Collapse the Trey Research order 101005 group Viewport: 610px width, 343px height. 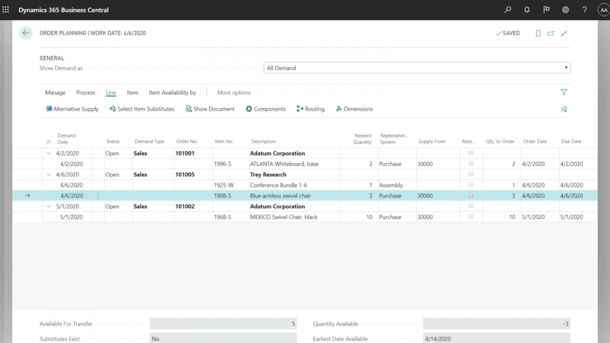tap(48, 174)
